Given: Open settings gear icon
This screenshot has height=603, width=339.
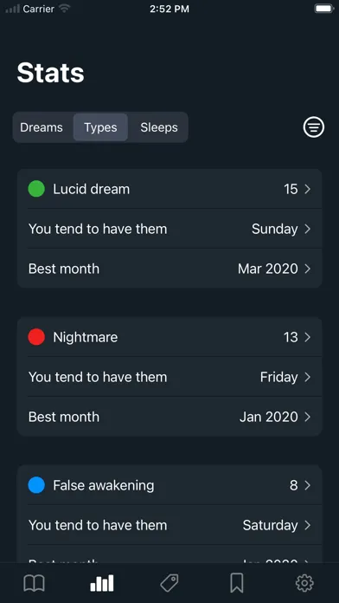Looking at the screenshot, I should pyautogui.click(x=304, y=583).
